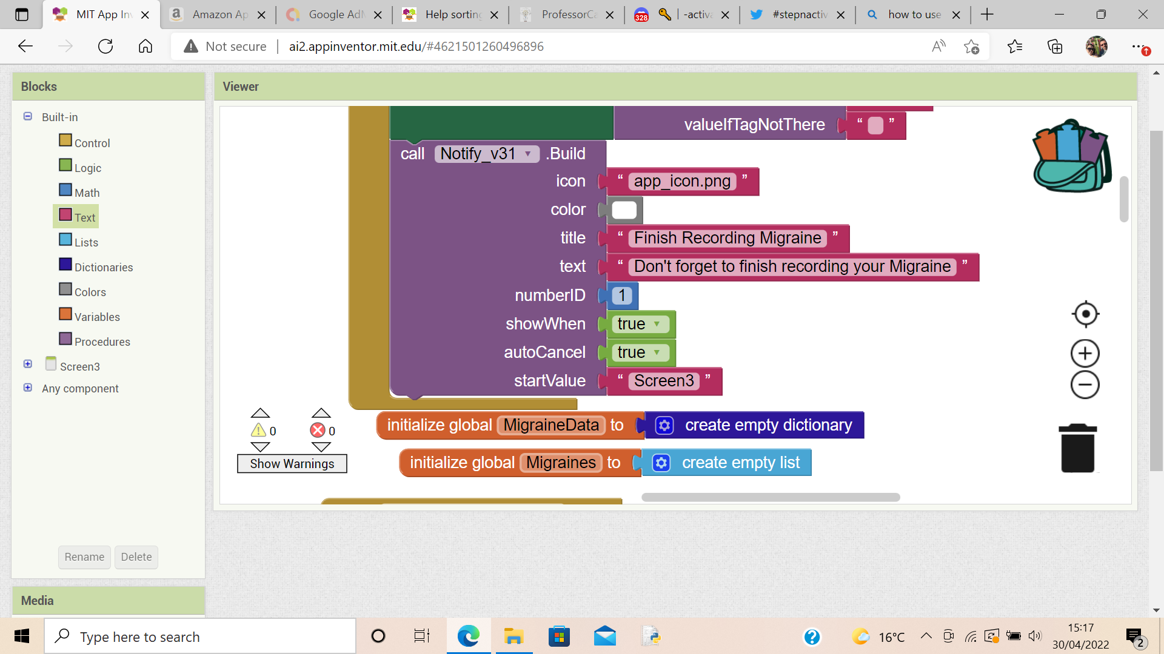Viewport: 1164px width, 654px height.
Task: Open the Variables blocks drawer
Action: [97, 316]
